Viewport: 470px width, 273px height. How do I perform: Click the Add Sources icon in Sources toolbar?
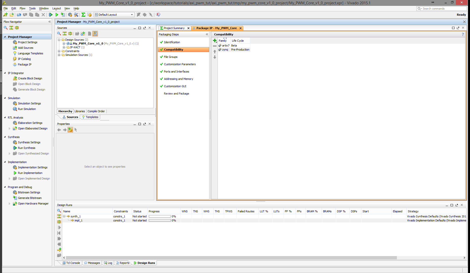pos(83,34)
